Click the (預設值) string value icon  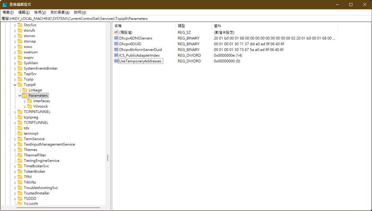pyautogui.click(x=116, y=32)
